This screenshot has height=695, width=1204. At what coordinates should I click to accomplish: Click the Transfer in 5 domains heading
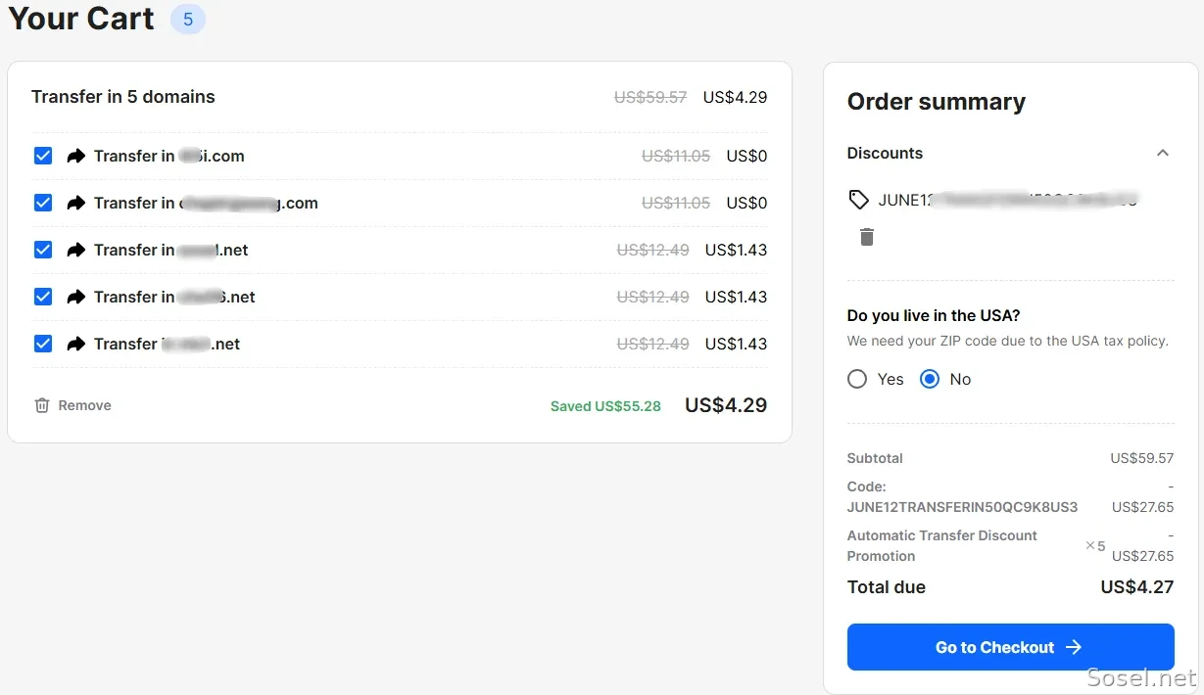tap(123, 97)
